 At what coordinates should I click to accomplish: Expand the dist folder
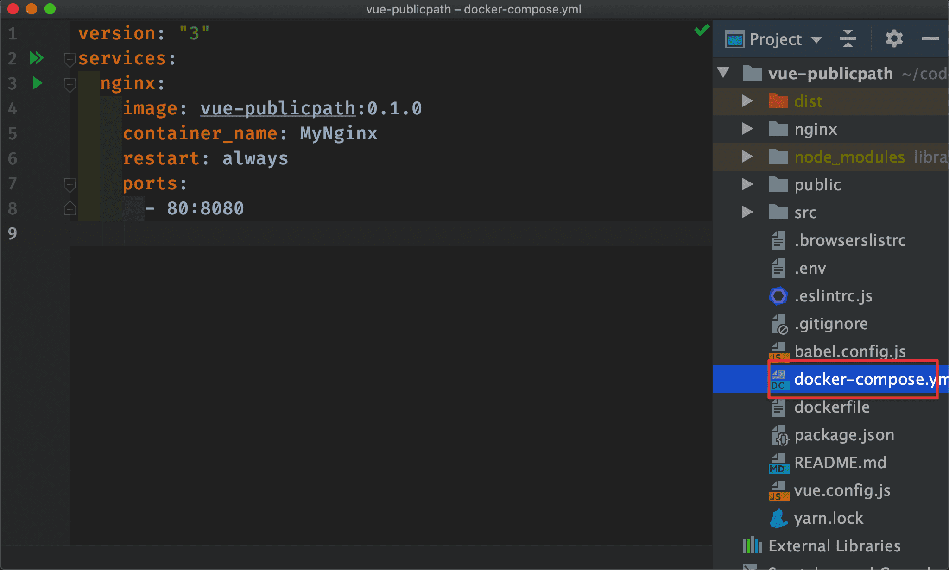point(746,100)
